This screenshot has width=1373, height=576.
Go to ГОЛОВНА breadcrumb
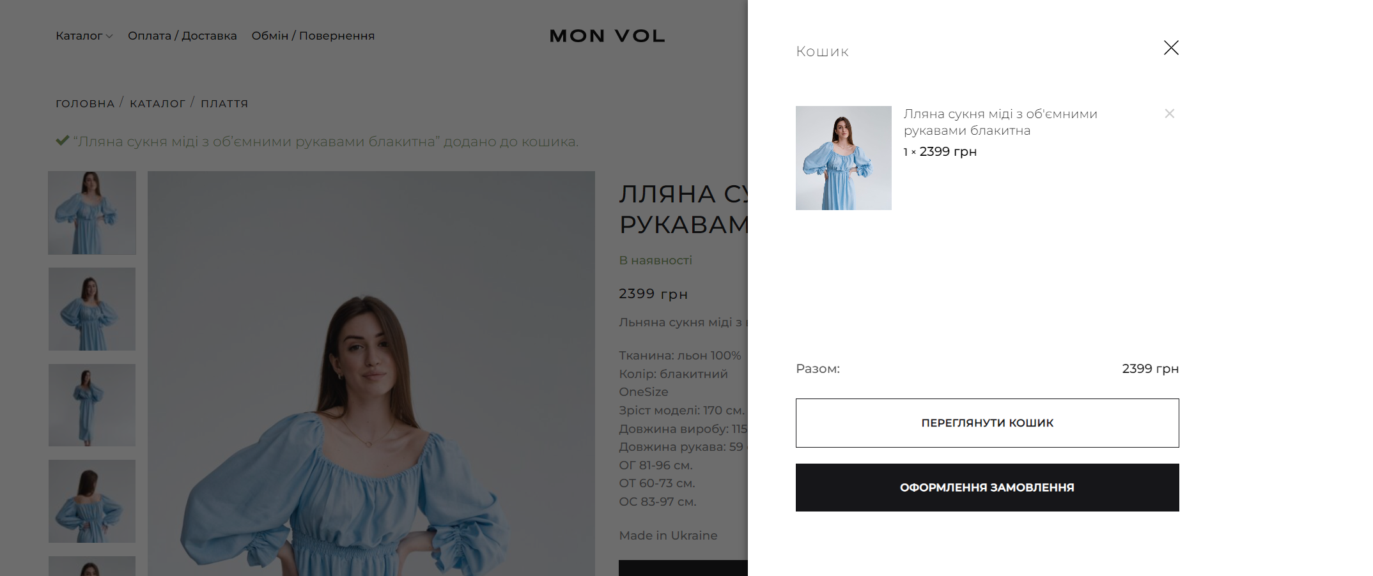(x=85, y=103)
